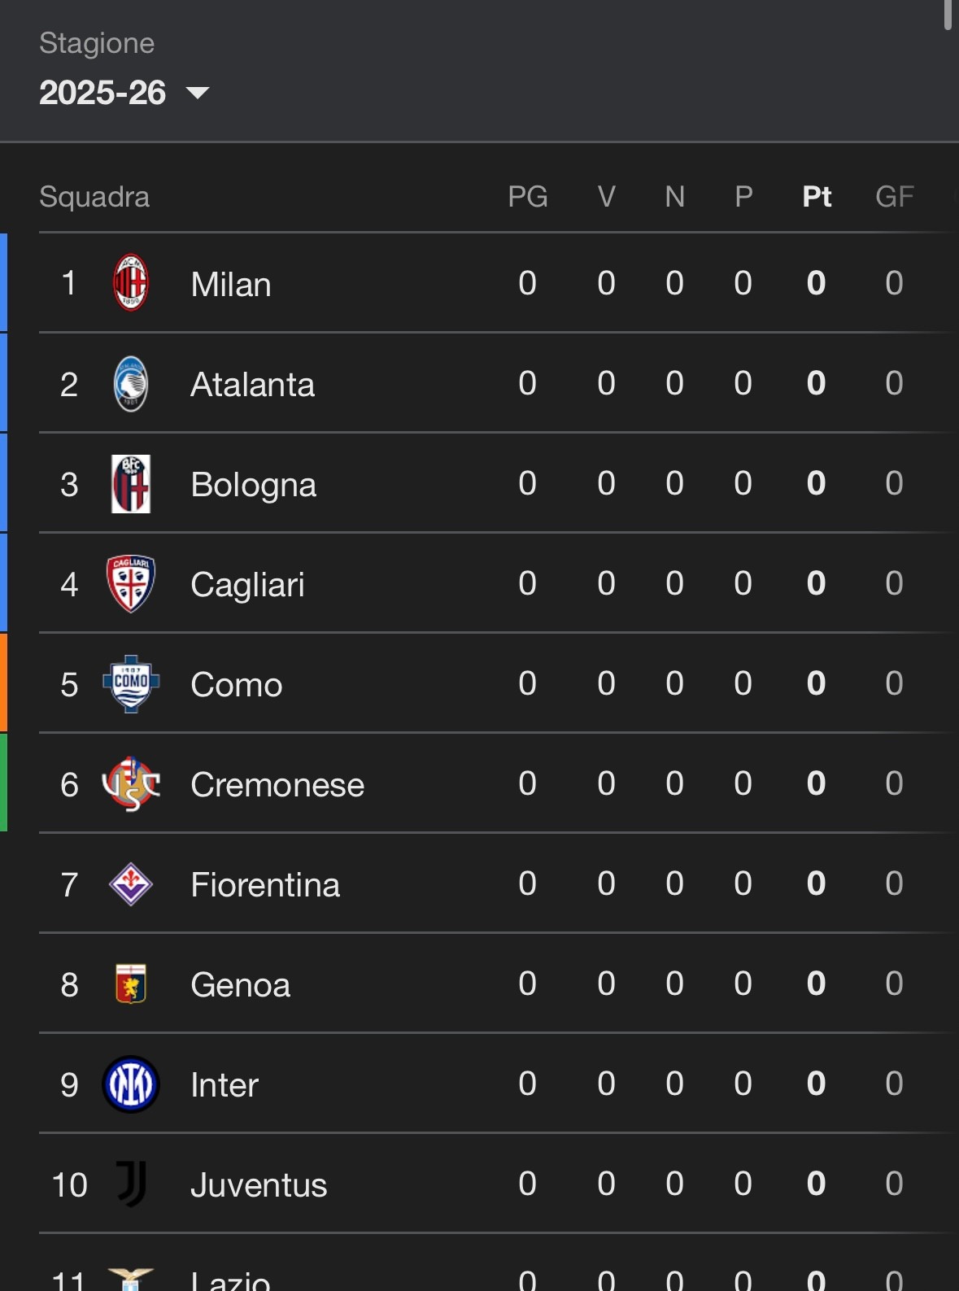Viewport: 959px width, 1291px height.
Task: Click the Bologna club crest
Action: click(130, 484)
